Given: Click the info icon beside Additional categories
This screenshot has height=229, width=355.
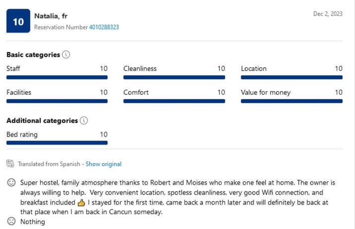Looking at the screenshot, I should (84, 120).
